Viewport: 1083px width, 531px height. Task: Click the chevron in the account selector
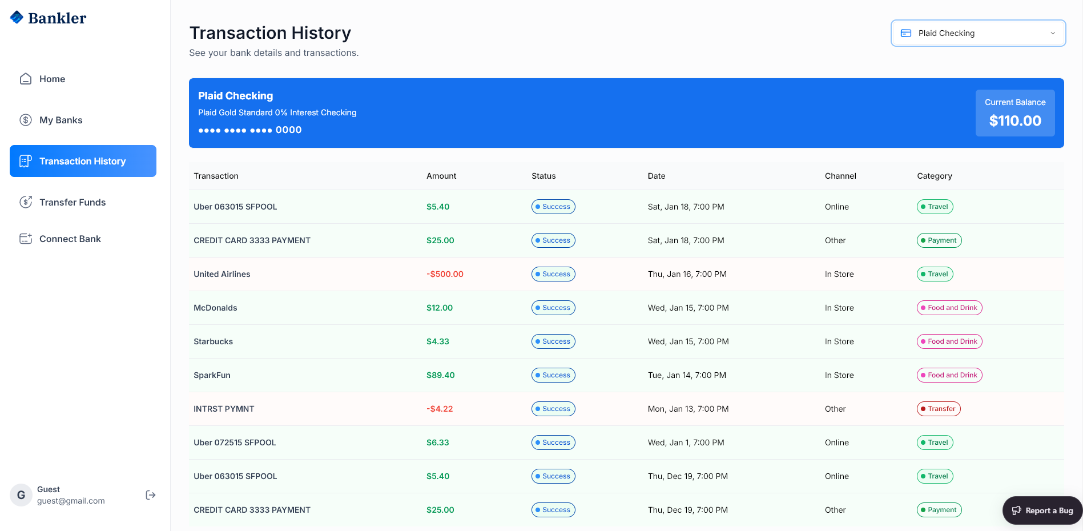click(x=1052, y=33)
